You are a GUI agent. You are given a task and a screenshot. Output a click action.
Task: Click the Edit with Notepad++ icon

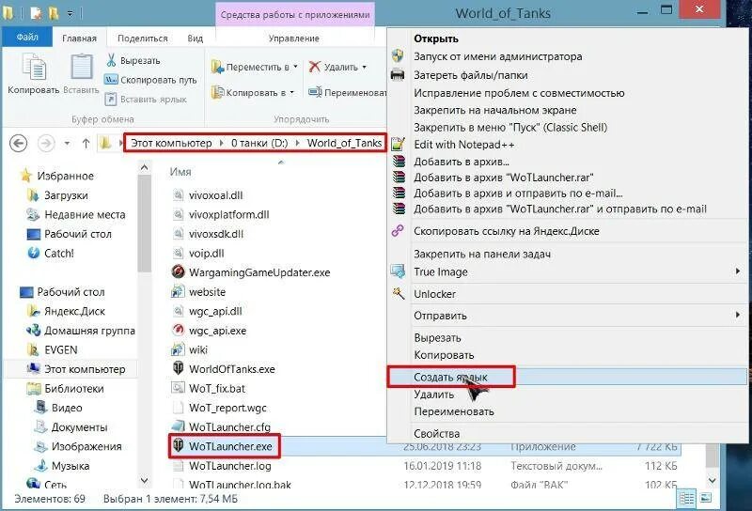[398, 144]
